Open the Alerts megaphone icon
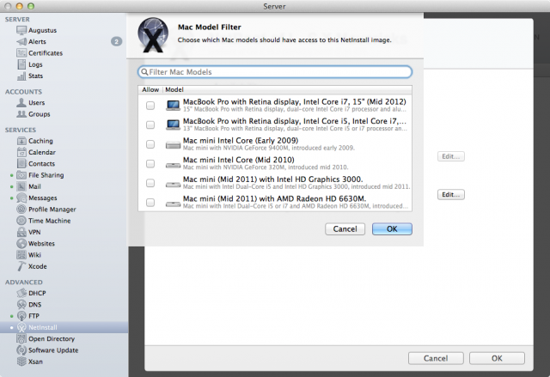 coord(21,42)
